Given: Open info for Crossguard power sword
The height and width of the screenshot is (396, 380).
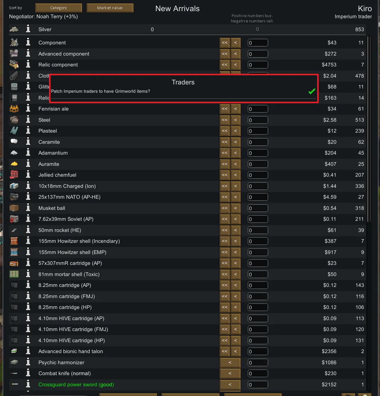Looking at the screenshot, I should (x=28, y=384).
